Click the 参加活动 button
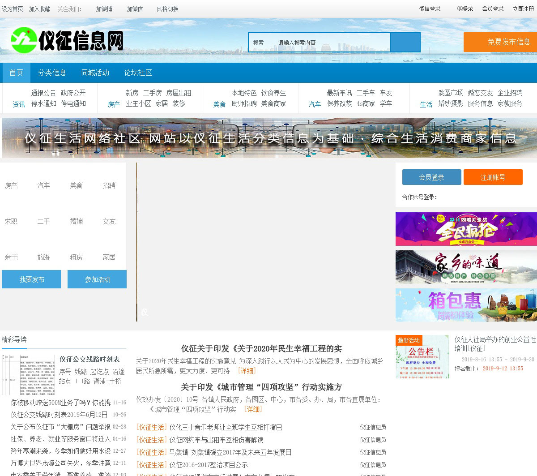This screenshot has height=476, width=537. click(x=97, y=279)
